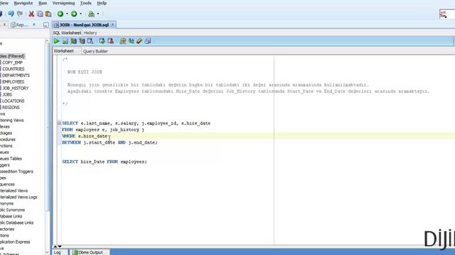Click the 'FROM employees e, job_history j' line
Image resolution: width=455 pixels, height=255 pixels.
point(103,130)
